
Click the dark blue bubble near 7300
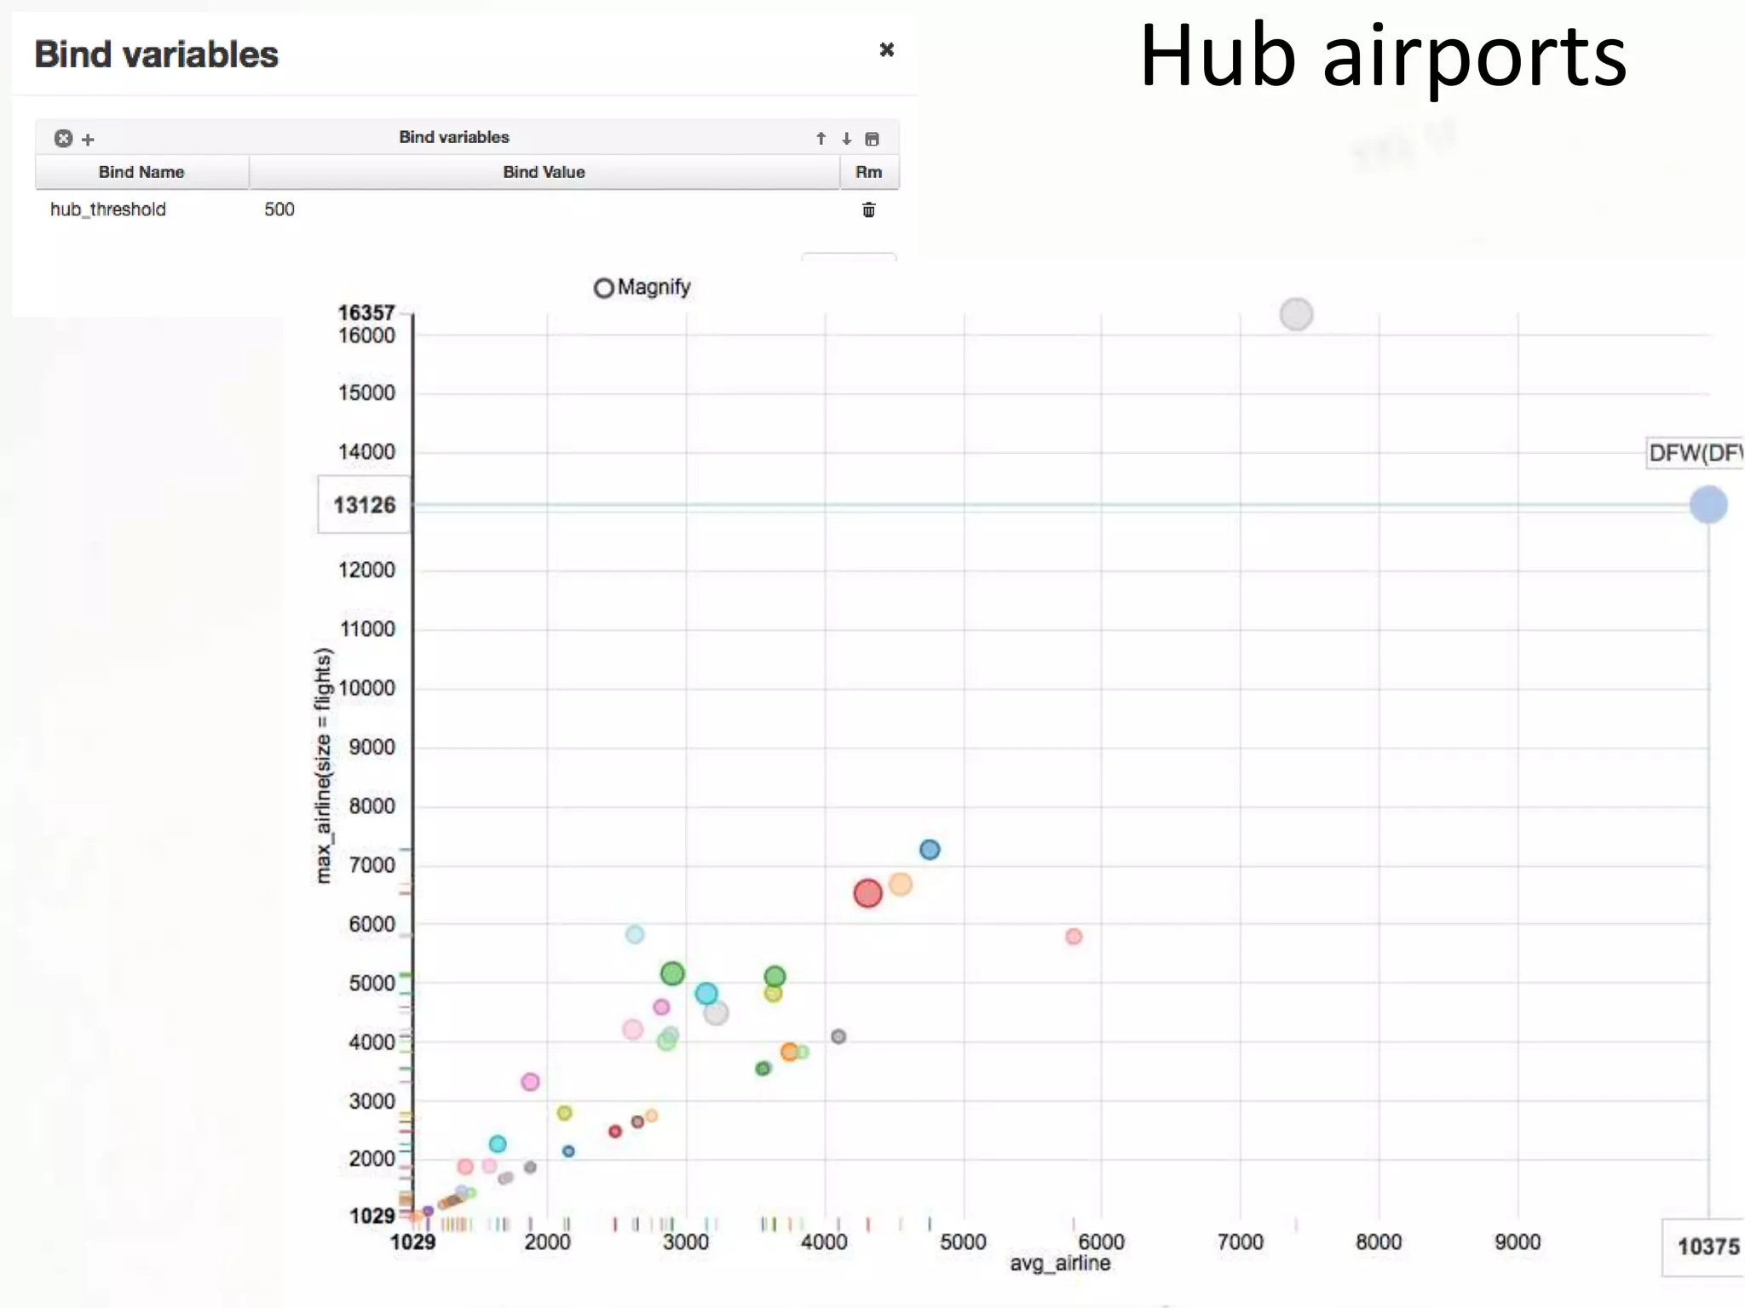(930, 849)
